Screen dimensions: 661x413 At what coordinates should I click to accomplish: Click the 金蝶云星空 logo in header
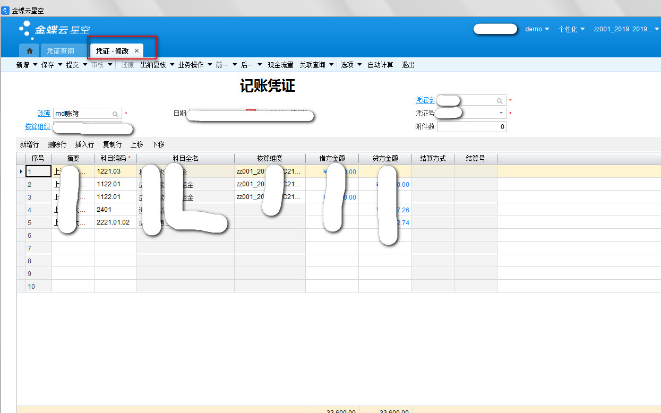[54, 30]
